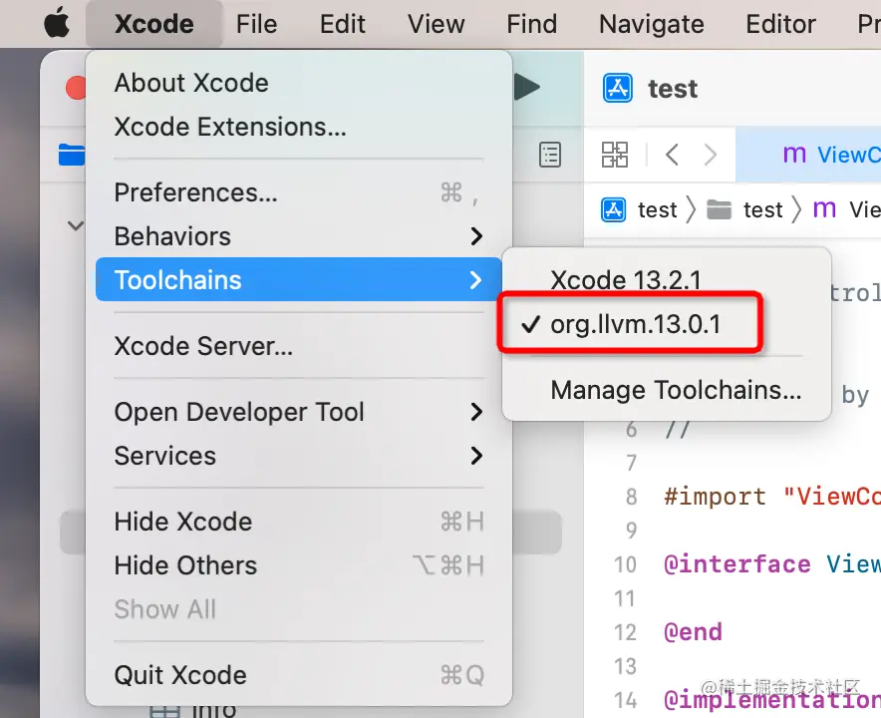Click the Xcode menu bar item
This screenshot has height=718, width=881.
pyautogui.click(x=153, y=24)
